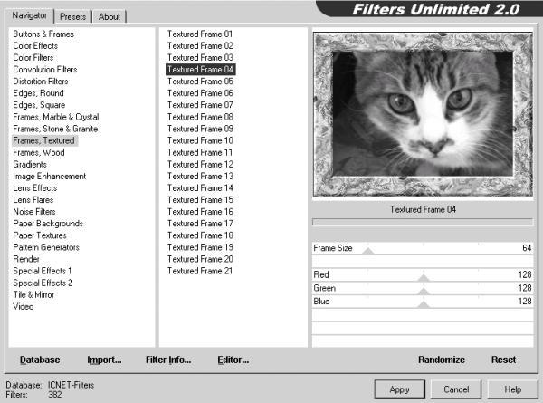
Task: Select Textured Frame 14 filter
Action: tap(200, 187)
